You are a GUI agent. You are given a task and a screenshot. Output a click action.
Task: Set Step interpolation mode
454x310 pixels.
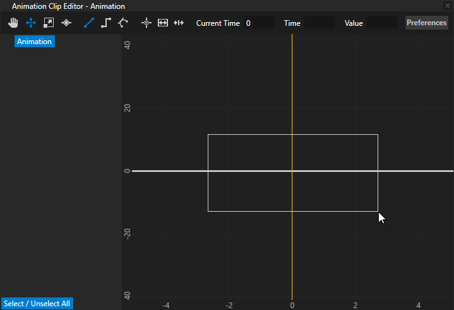(x=106, y=23)
